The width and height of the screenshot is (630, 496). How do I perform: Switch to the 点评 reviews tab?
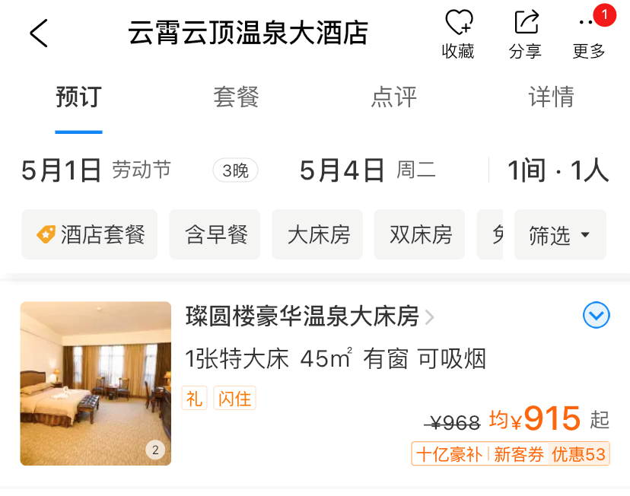point(394,97)
